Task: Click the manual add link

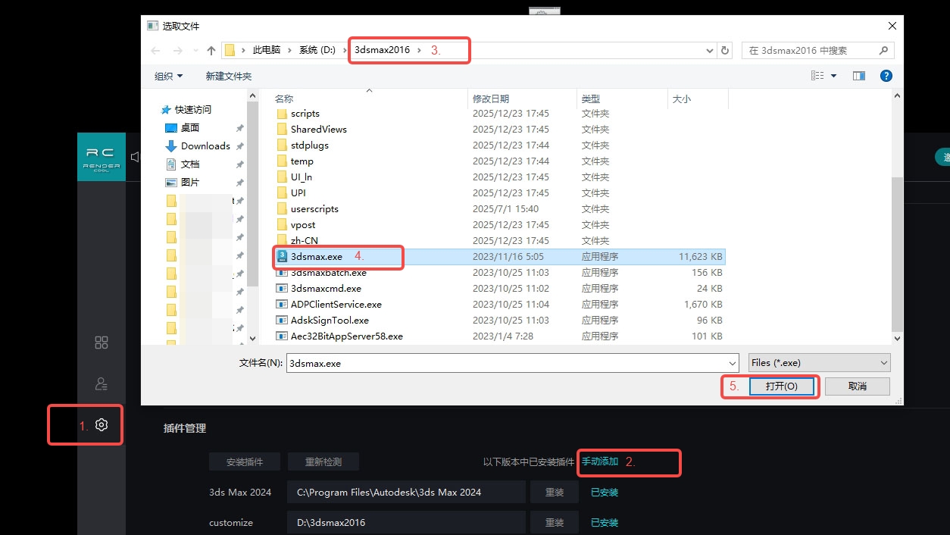Action: point(600,461)
